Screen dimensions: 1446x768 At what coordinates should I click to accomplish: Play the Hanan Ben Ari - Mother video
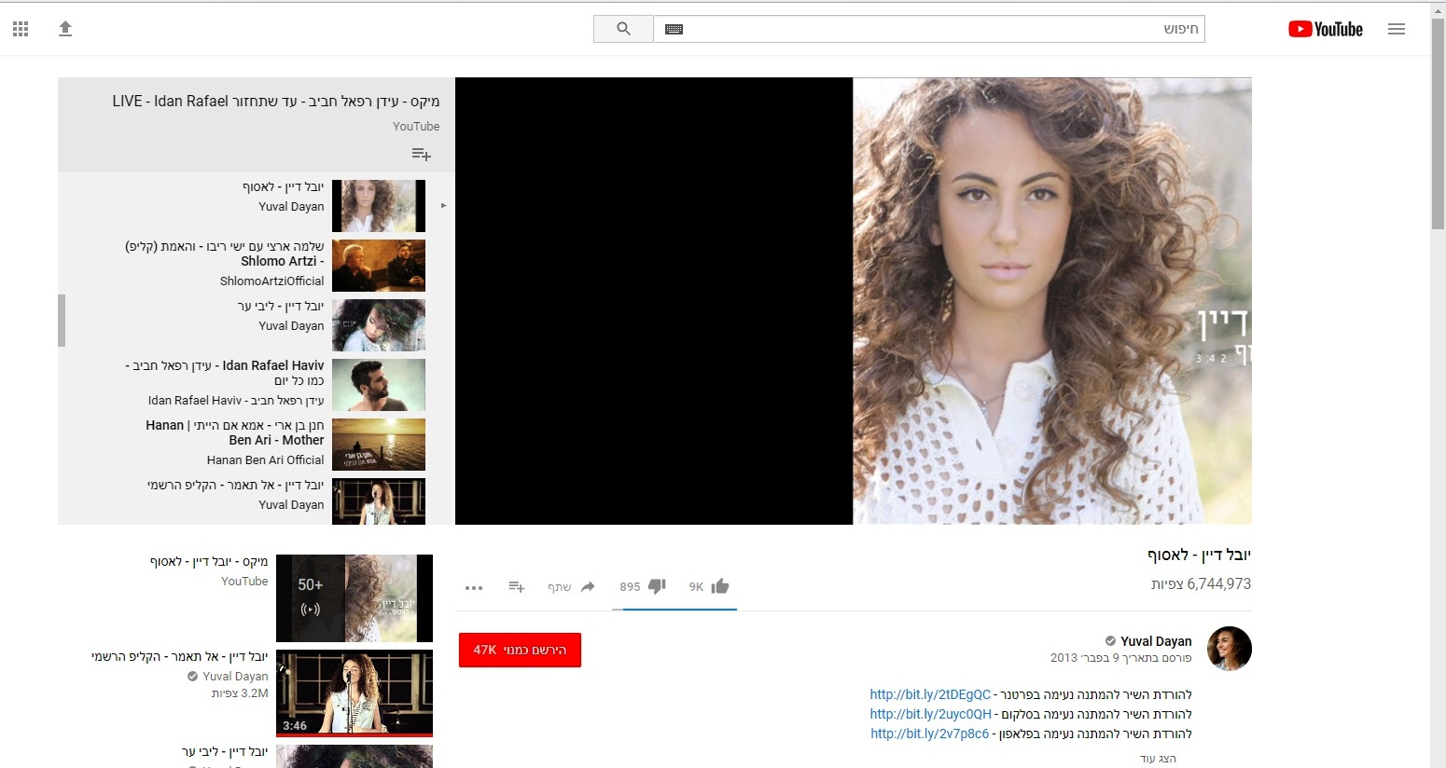coord(378,445)
